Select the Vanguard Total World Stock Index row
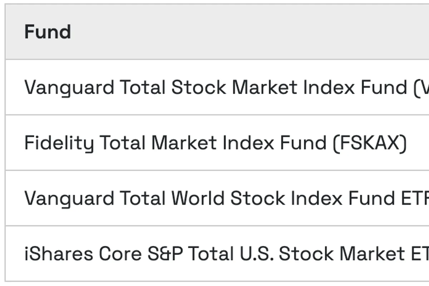Screen dimensions: 429x286 [x=214, y=198]
